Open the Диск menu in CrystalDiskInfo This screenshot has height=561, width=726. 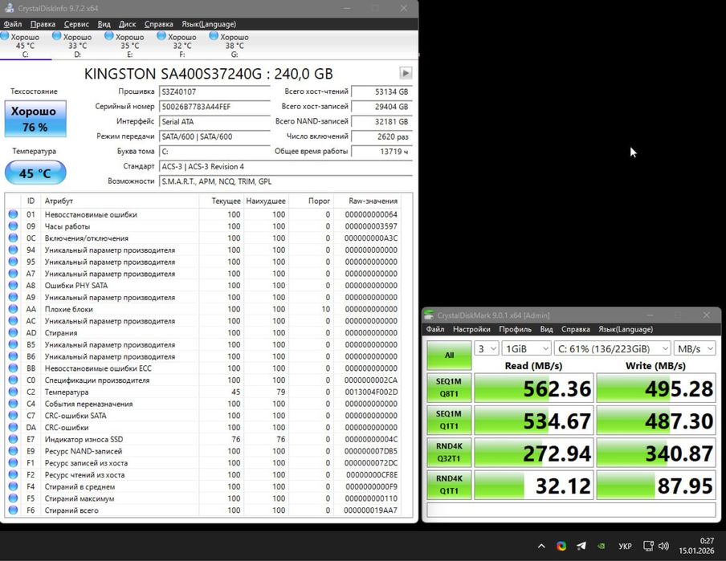tap(128, 24)
